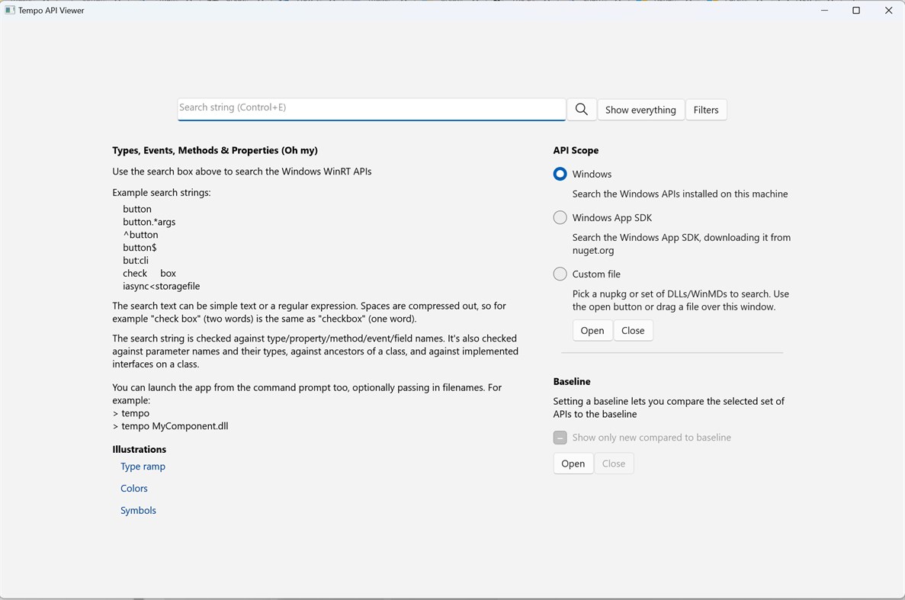Image resolution: width=905 pixels, height=600 pixels.
Task: Click the Baseline section heading
Action: pos(570,381)
